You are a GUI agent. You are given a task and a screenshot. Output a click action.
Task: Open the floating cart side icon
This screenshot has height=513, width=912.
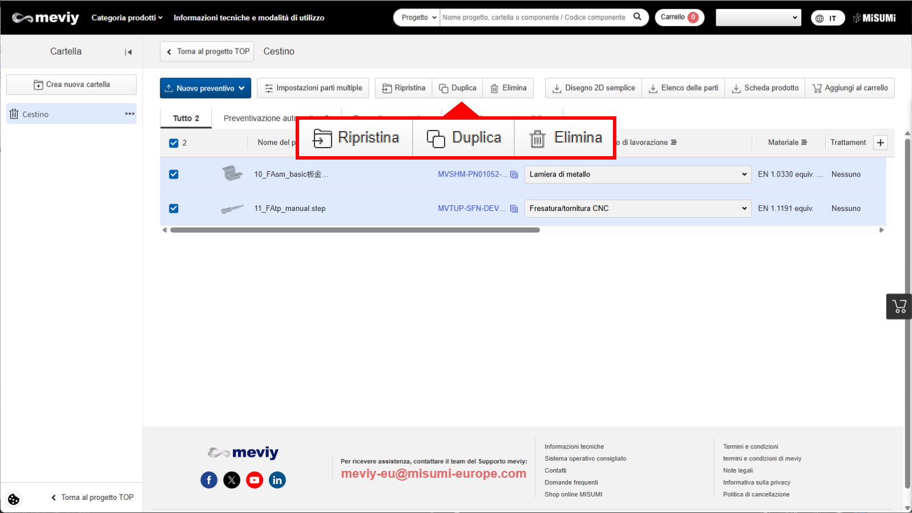coord(899,307)
